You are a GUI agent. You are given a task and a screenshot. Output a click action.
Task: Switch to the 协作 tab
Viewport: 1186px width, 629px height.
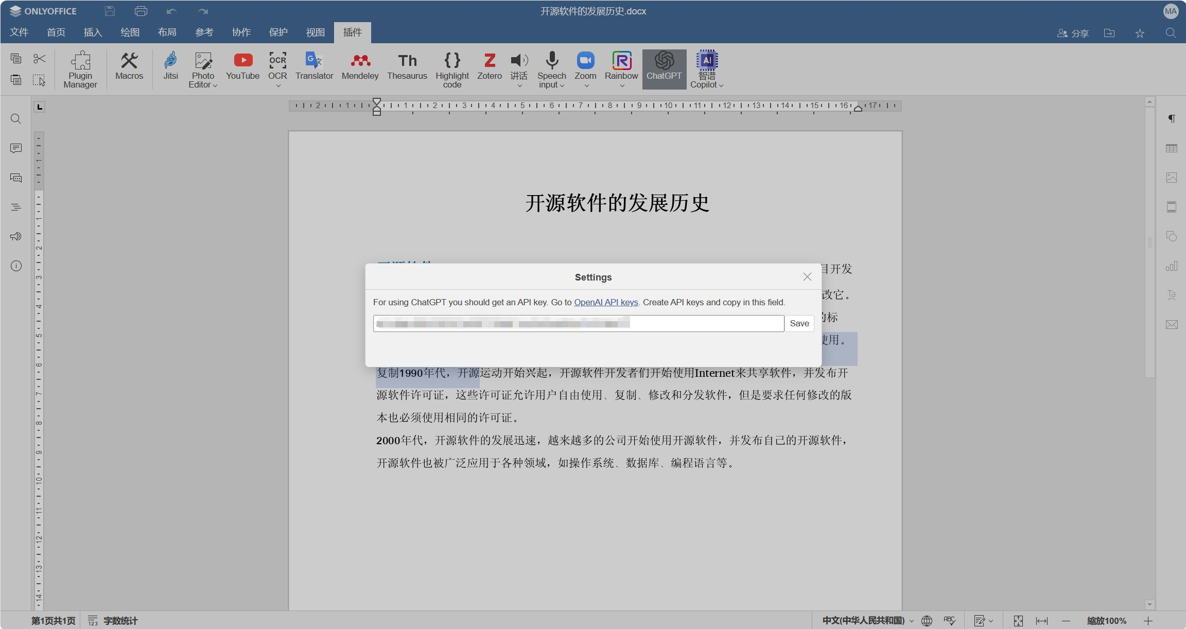pos(241,32)
